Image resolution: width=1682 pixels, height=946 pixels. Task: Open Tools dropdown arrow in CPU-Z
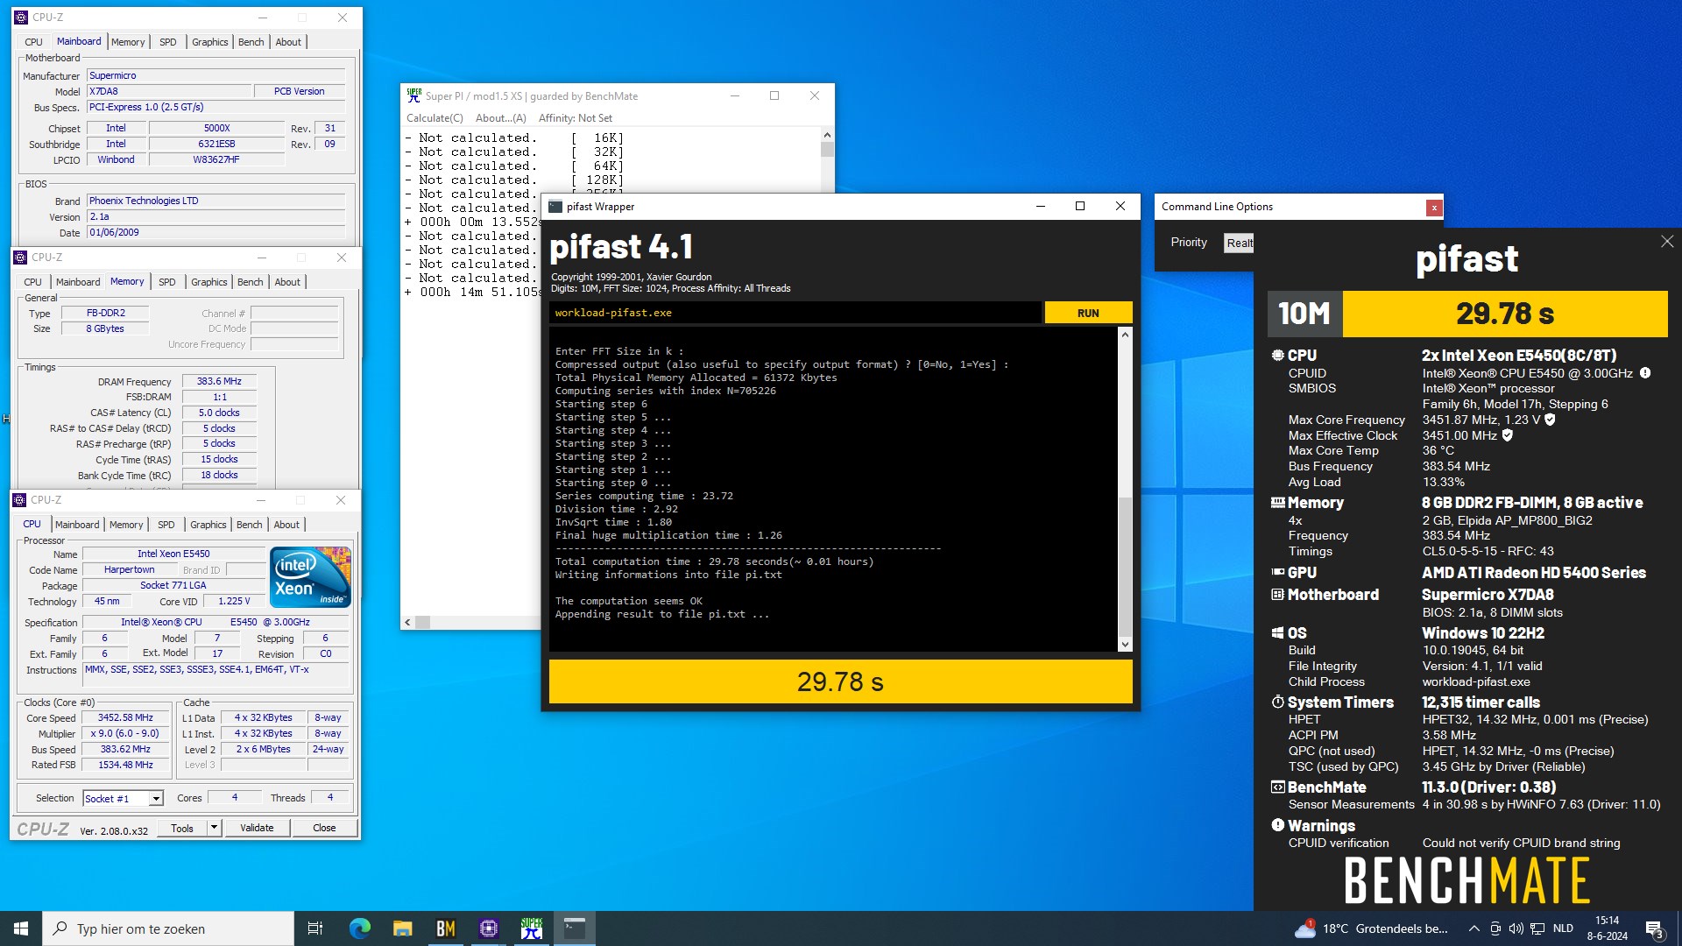pyautogui.click(x=213, y=828)
